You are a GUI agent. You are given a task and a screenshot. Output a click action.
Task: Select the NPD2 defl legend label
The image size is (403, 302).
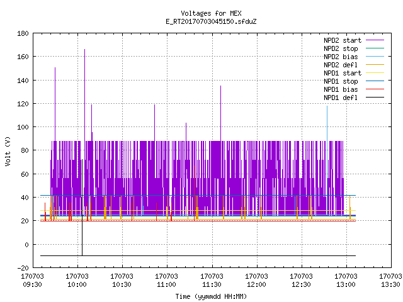tap(341, 65)
